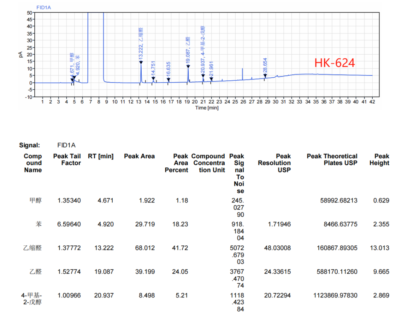The height and width of the screenshot is (317, 407).
Task: Click the peak marker at 13.222 乙缩醛
Action: point(141,62)
